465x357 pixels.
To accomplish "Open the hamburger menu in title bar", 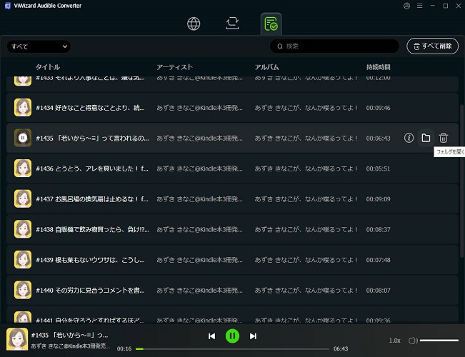I will [x=419, y=6].
